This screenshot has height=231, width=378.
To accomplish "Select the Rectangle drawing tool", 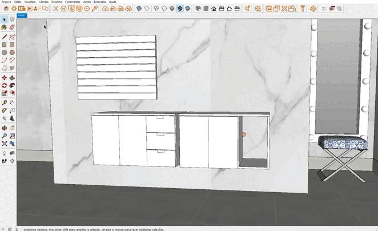I will point(5,45).
